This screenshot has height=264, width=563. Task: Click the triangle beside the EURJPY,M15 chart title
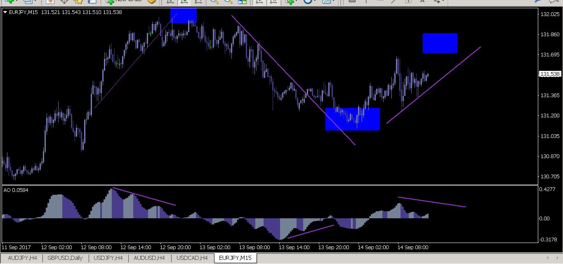tap(5, 12)
